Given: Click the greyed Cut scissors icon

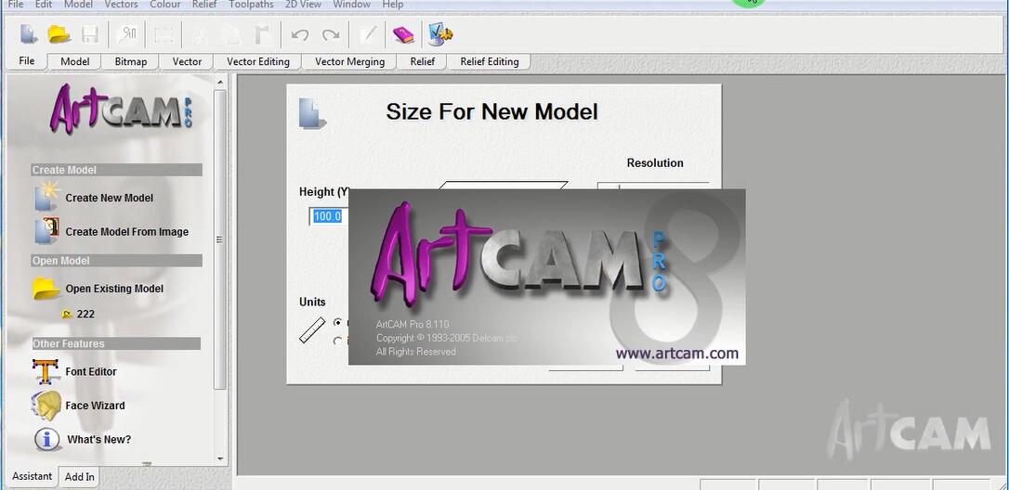Looking at the screenshot, I should (201, 34).
